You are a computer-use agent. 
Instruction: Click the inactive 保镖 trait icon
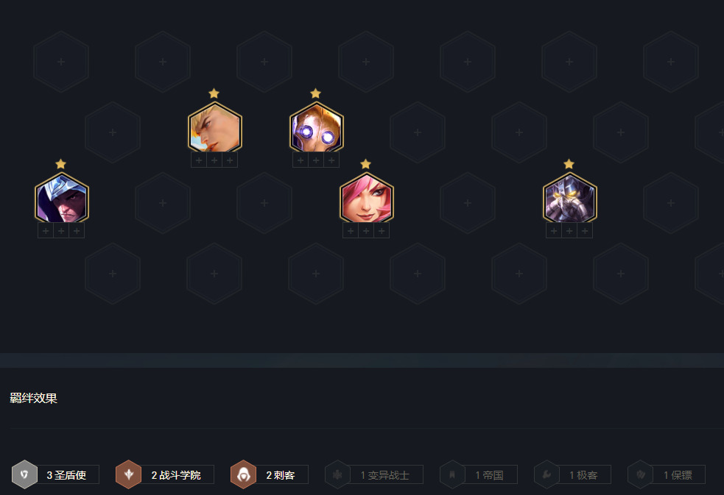click(x=641, y=474)
